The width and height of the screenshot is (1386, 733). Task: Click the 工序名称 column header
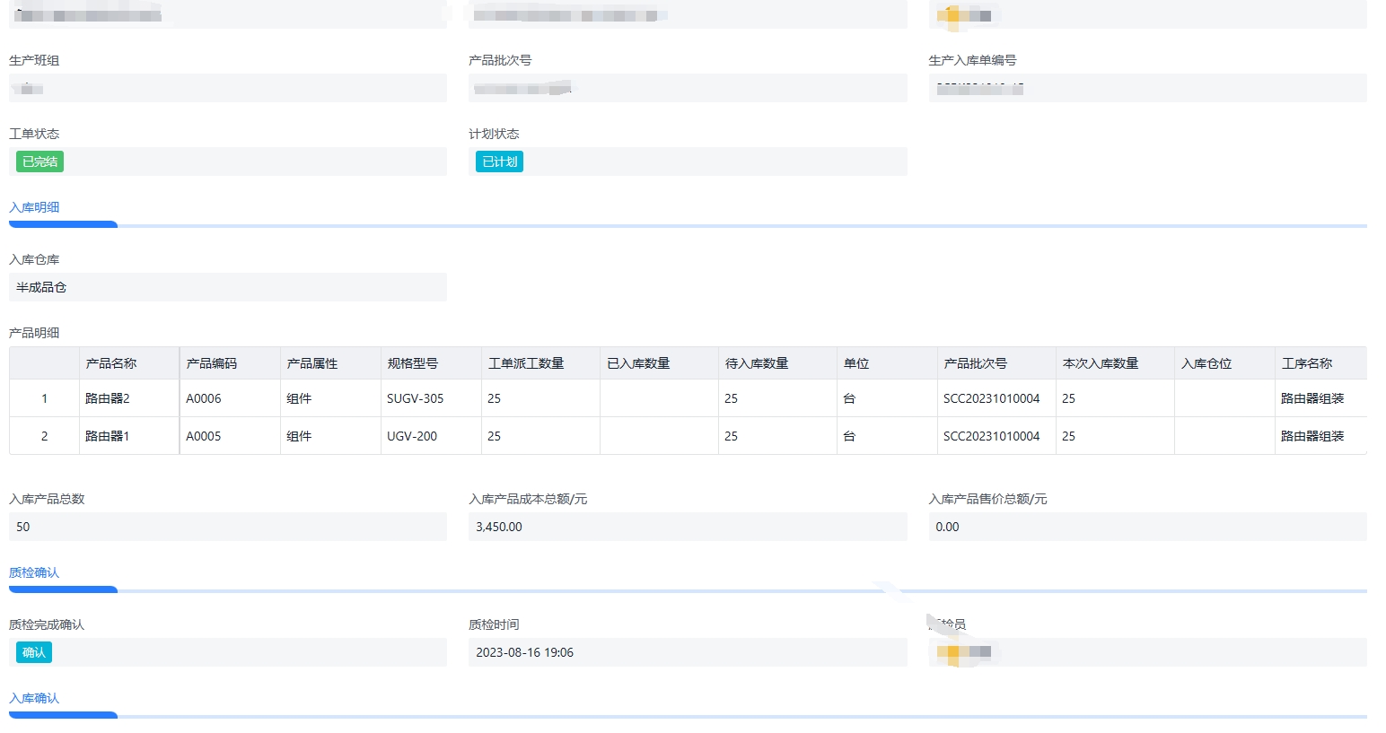1307,363
